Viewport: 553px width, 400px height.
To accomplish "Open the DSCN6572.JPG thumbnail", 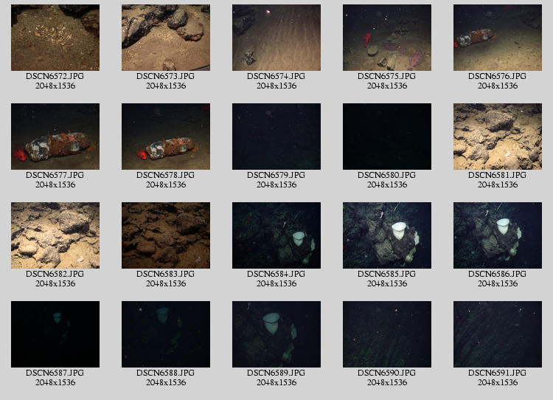I will click(x=55, y=38).
